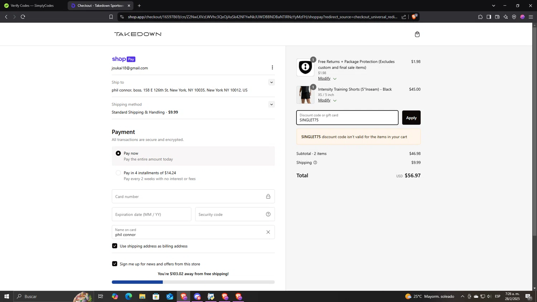Image resolution: width=537 pixels, height=302 pixels.
Task: Uncheck Sign me up for news checkbox
Action: pyautogui.click(x=115, y=264)
